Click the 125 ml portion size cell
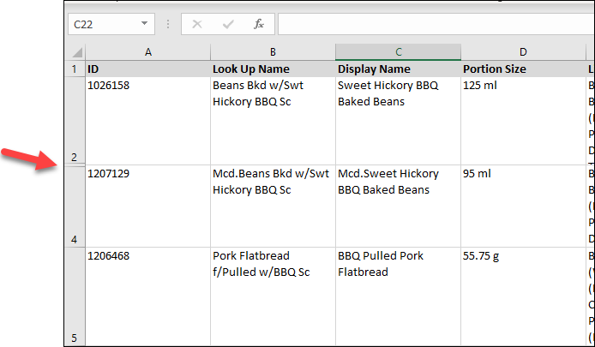The width and height of the screenshot is (595, 347). click(523, 118)
